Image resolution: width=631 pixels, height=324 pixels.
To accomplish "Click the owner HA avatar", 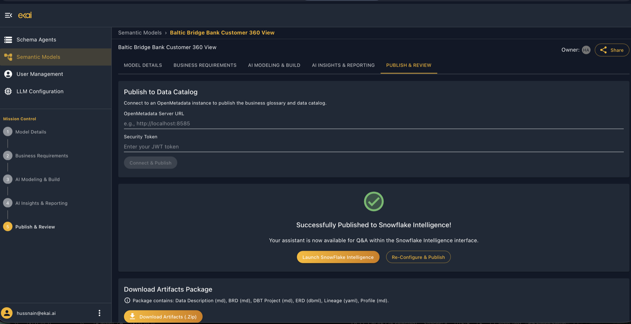I will 586,50.
